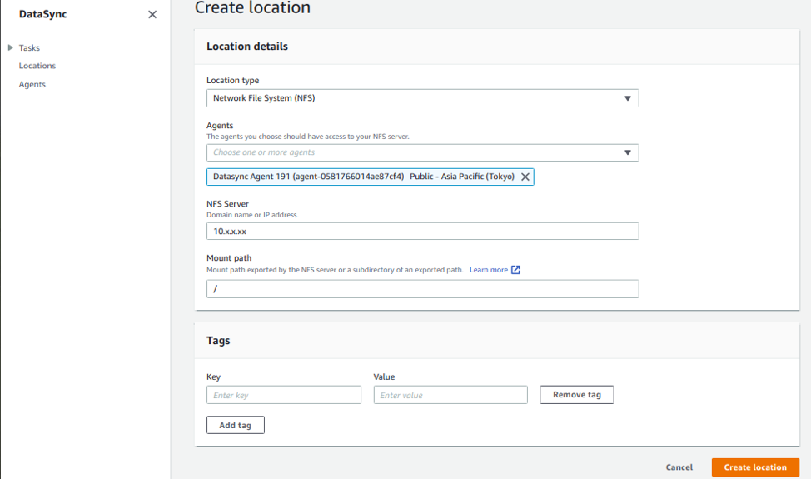
Task: Go to Locations in the sidebar
Action: click(37, 66)
